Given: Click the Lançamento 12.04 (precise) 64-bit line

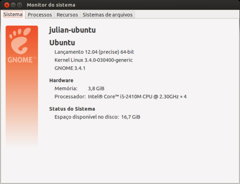Looking at the screenshot, I should pyautogui.click(x=94, y=52).
